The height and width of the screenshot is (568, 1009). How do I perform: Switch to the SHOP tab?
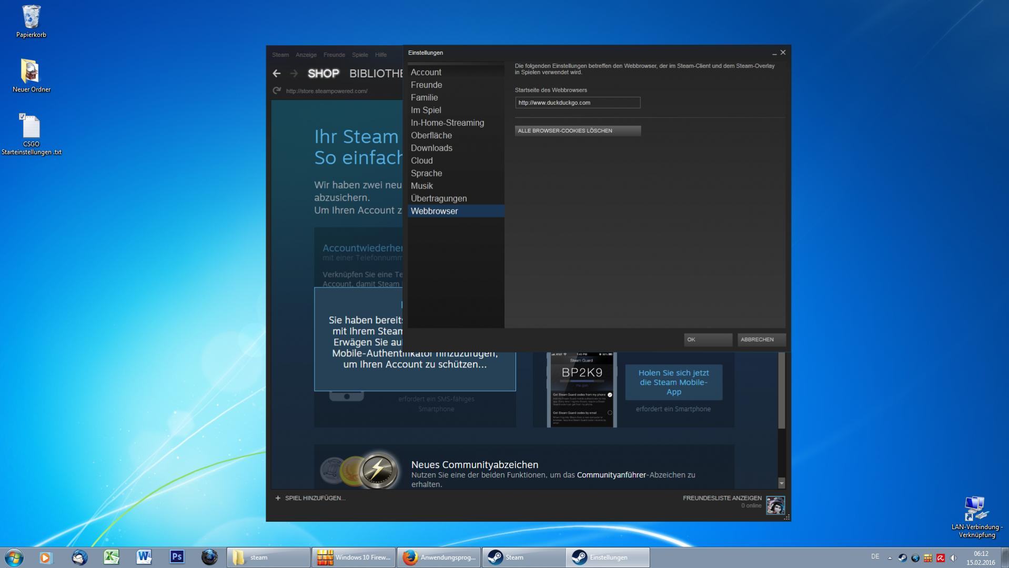(x=324, y=74)
